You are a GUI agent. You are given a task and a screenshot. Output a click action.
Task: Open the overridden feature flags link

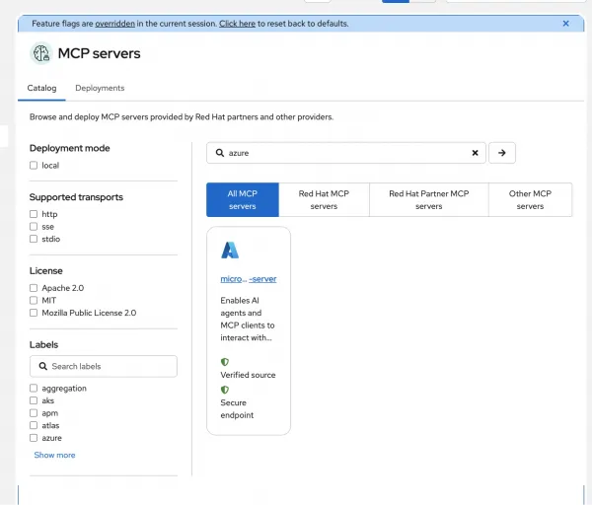click(x=114, y=24)
